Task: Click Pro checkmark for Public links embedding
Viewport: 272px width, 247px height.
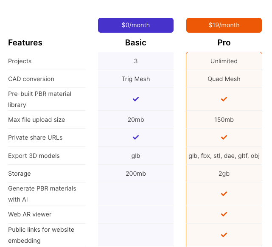Action: 224,235
